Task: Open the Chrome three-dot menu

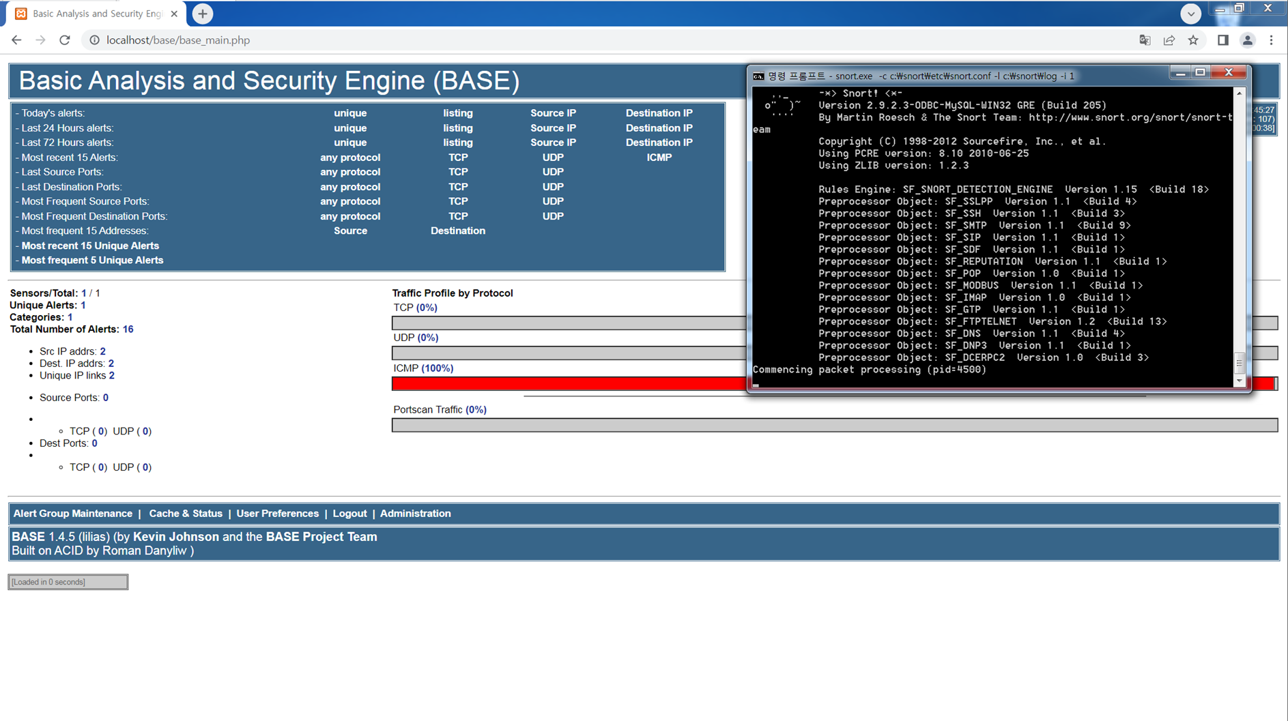Action: click(1271, 40)
